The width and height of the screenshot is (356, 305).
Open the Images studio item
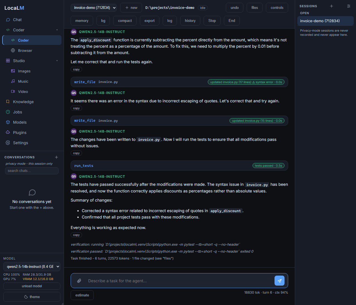(x=32, y=71)
